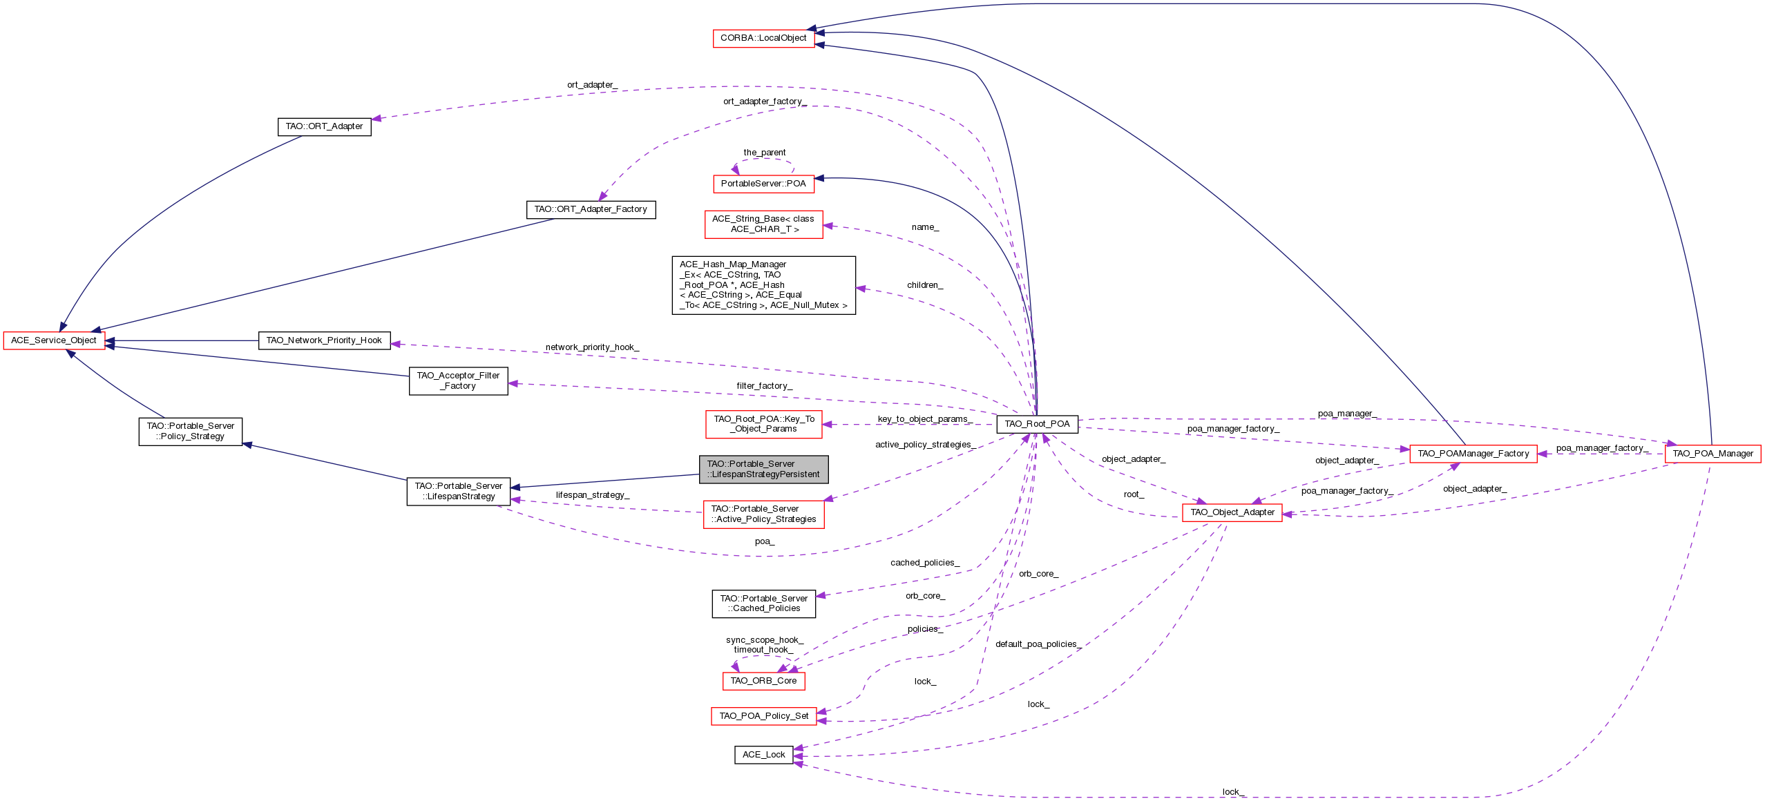Click TAO::Portable_Server::LifespanStrategy node
Image resolution: width=1765 pixels, height=801 pixels.
click(x=459, y=492)
